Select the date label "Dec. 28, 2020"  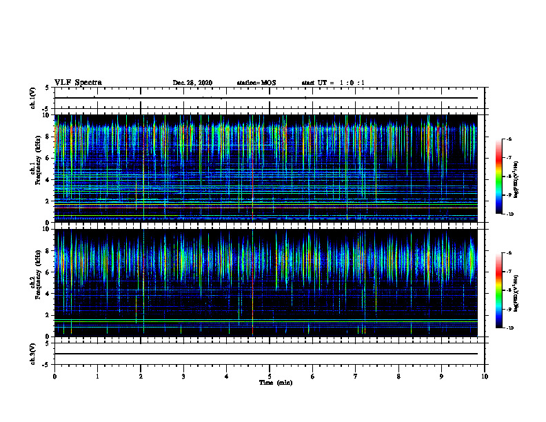[x=192, y=83]
